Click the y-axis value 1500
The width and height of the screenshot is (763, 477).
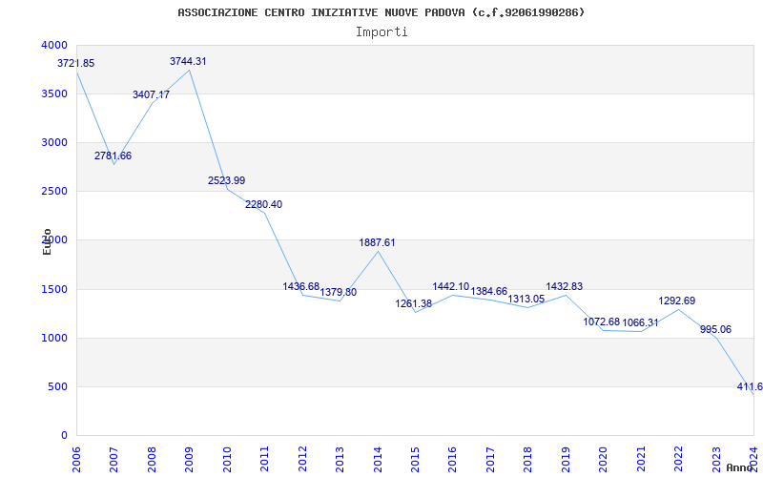(x=55, y=289)
